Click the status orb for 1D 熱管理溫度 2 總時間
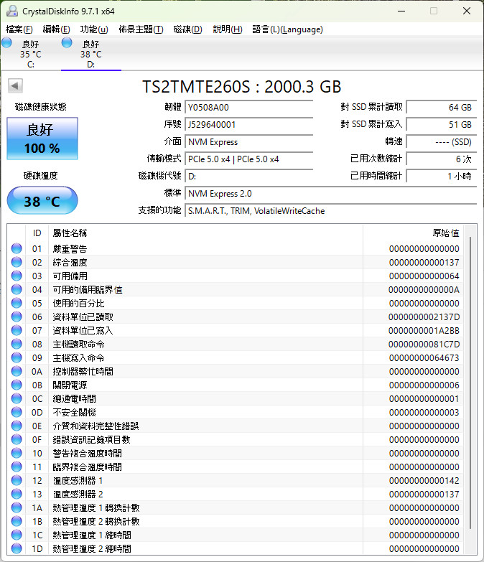This screenshot has width=484, height=562. pos(17,548)
